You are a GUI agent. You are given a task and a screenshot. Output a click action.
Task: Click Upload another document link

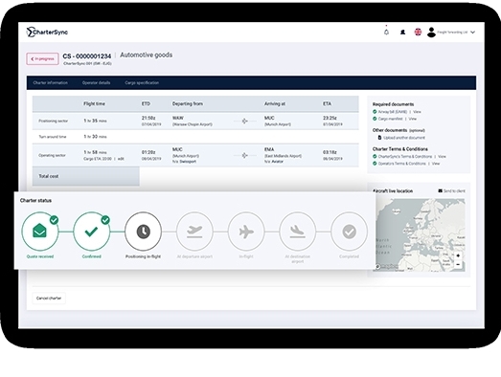[x=404, y=138]
